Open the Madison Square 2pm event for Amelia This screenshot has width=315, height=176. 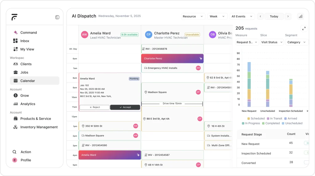click(x=110, y=136)
